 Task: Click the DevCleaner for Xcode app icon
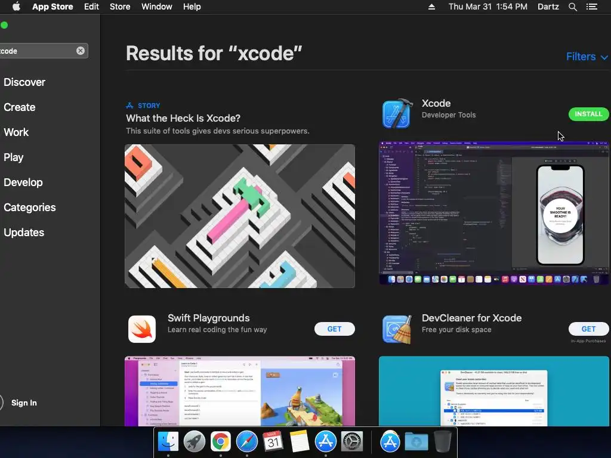[x=397, y=329]
